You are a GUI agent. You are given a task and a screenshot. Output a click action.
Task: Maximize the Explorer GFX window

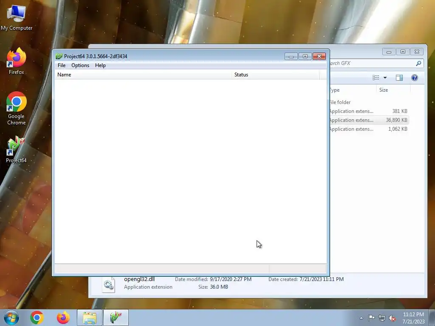[403, 51]
